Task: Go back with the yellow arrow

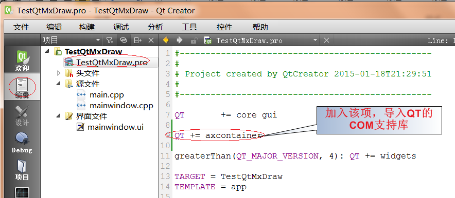Action: pos(166,40)
